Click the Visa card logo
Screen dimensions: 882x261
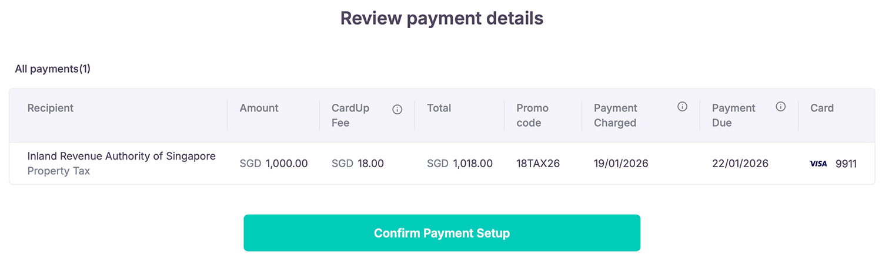click(x=818, y=164)
